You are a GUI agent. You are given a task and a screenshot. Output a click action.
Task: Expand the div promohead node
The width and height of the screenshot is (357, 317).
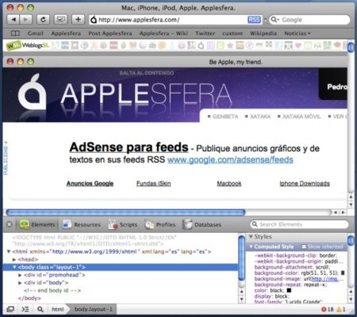20,275
